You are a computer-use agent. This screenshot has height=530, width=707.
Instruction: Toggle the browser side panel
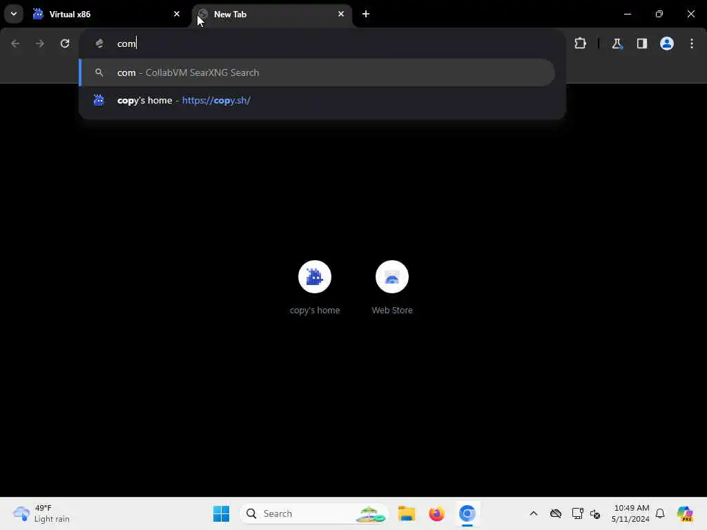click(641, 43)
